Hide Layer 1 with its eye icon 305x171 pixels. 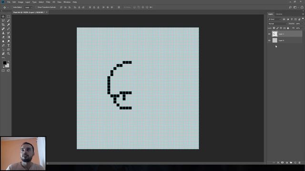[269, 34]
